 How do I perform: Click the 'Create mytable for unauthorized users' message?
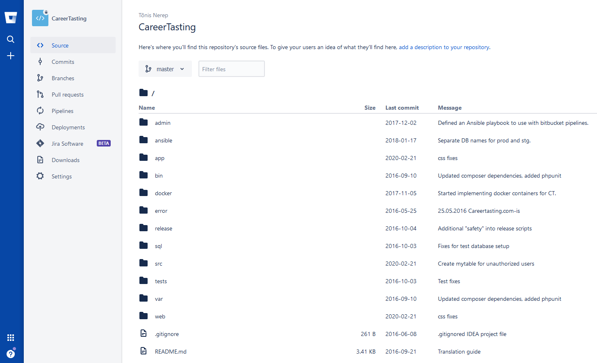click(x=486, y=264)
